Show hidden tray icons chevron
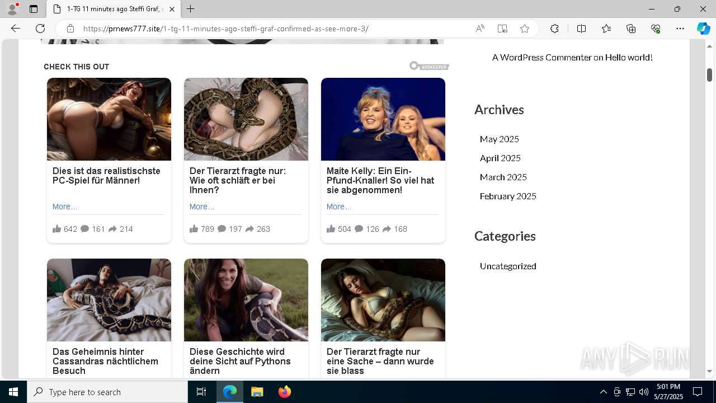 click(x=603, y=392)
